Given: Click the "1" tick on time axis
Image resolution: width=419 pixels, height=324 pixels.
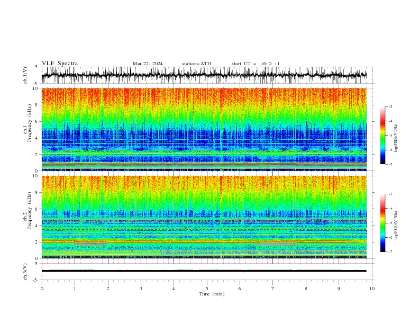Looking at the screenshot, I should point(75,289).
